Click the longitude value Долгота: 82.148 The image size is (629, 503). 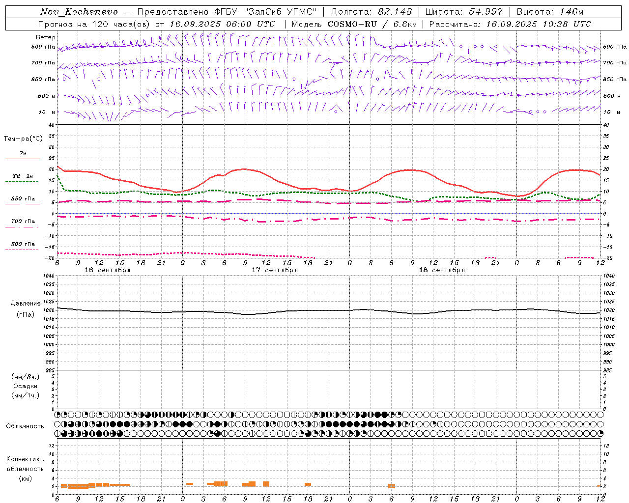coord(372,12)
